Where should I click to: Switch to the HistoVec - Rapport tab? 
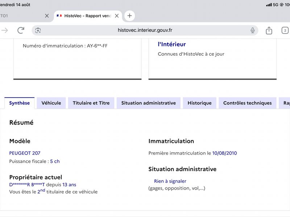tap(87, 16)
